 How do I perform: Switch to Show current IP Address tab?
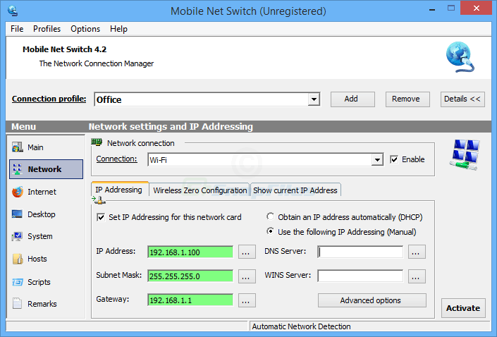295,190
